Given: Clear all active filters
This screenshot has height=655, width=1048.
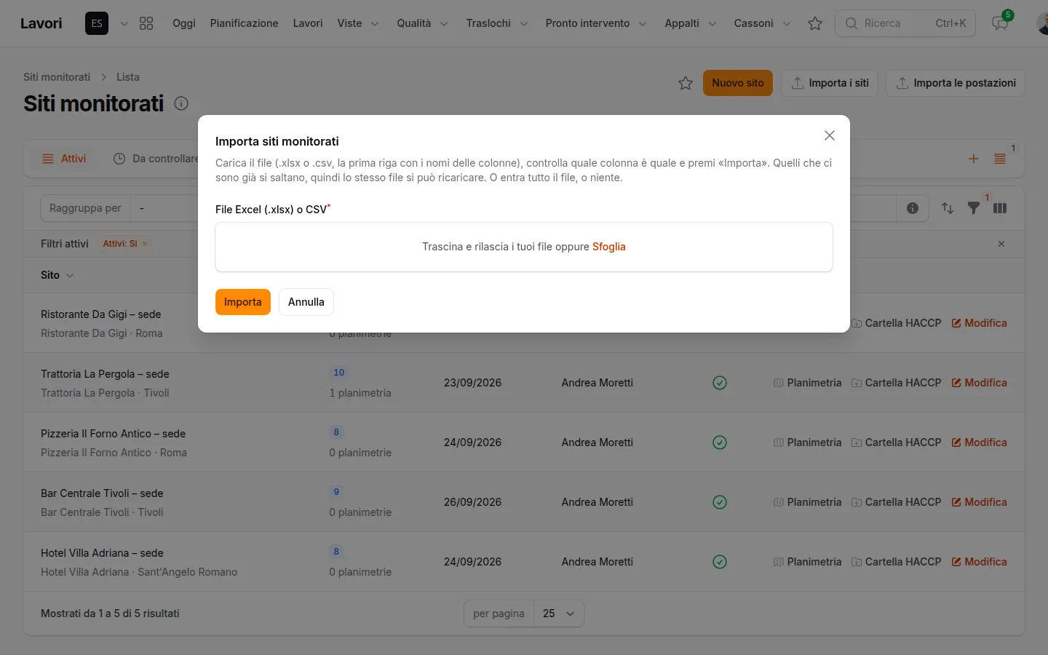Looking at the screenshot, I should tap(1001, 244).
